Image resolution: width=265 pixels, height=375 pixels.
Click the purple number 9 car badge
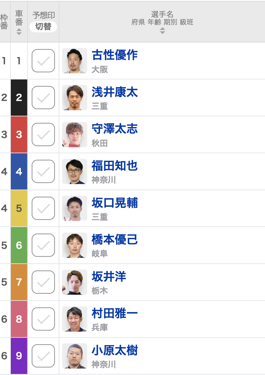tap(19, 356)
